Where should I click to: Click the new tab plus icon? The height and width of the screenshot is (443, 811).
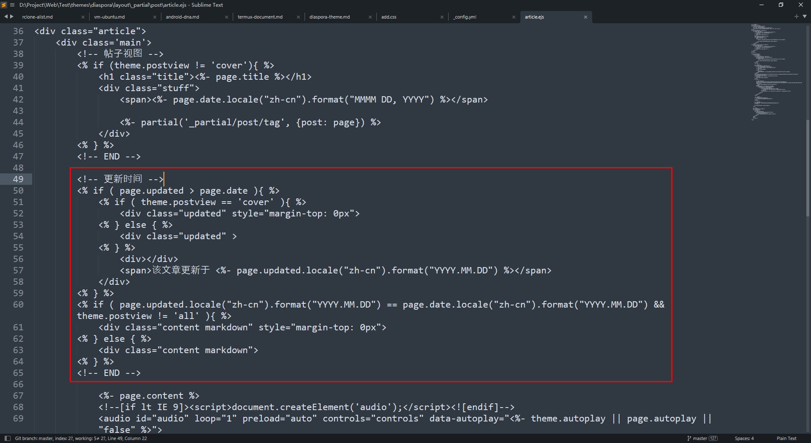click(x=796, y=16)
